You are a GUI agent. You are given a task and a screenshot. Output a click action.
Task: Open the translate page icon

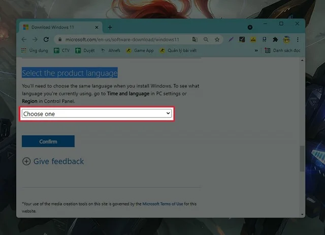pos(195,40)
